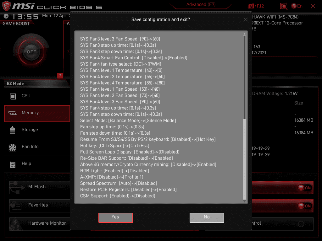Screen dimensions: 322x241
Task: Exit BIOS with the red X icon
Action: pos(313,6)
